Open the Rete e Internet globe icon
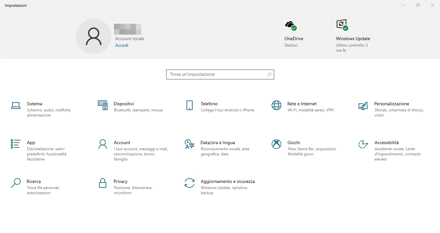 pos(276,105)
